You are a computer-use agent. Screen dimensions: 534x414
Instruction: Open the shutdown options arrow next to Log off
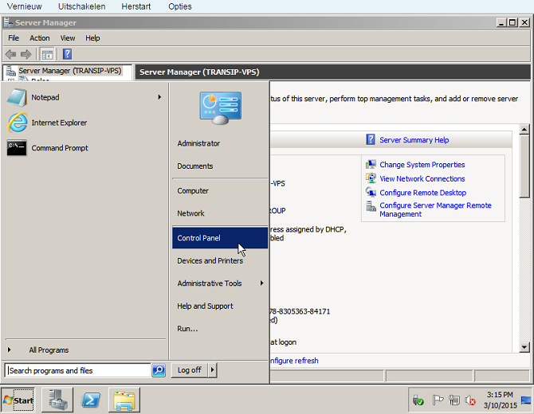[212, 369]
